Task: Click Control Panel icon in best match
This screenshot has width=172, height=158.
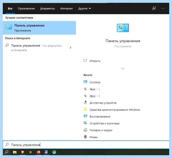Action: [x=8, y=27]
